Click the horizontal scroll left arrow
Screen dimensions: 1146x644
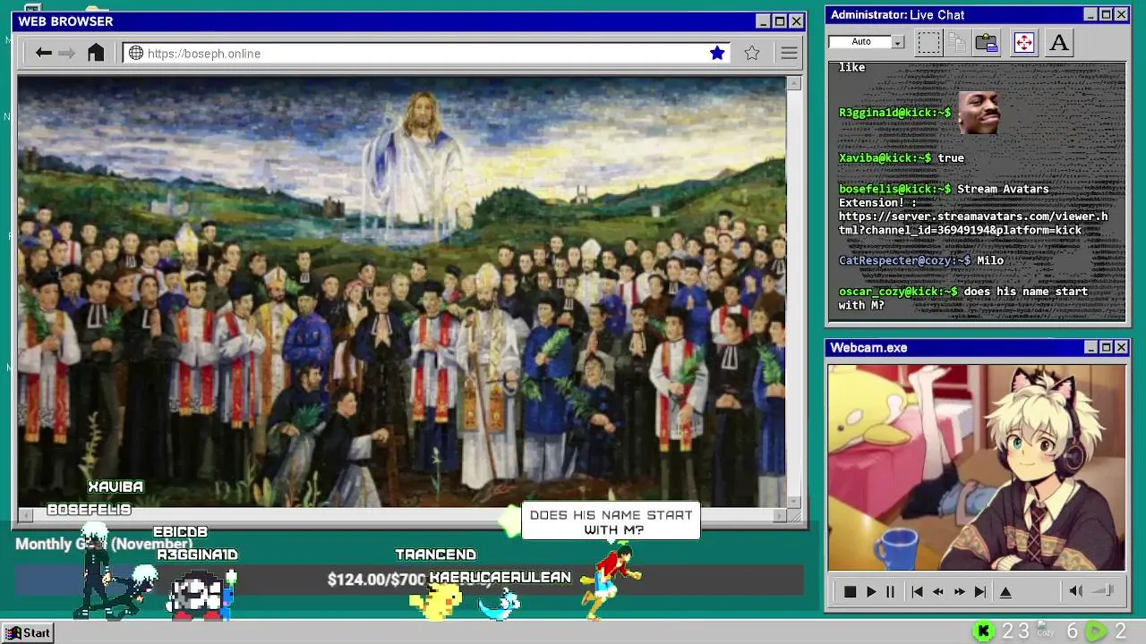coord(27,514)
